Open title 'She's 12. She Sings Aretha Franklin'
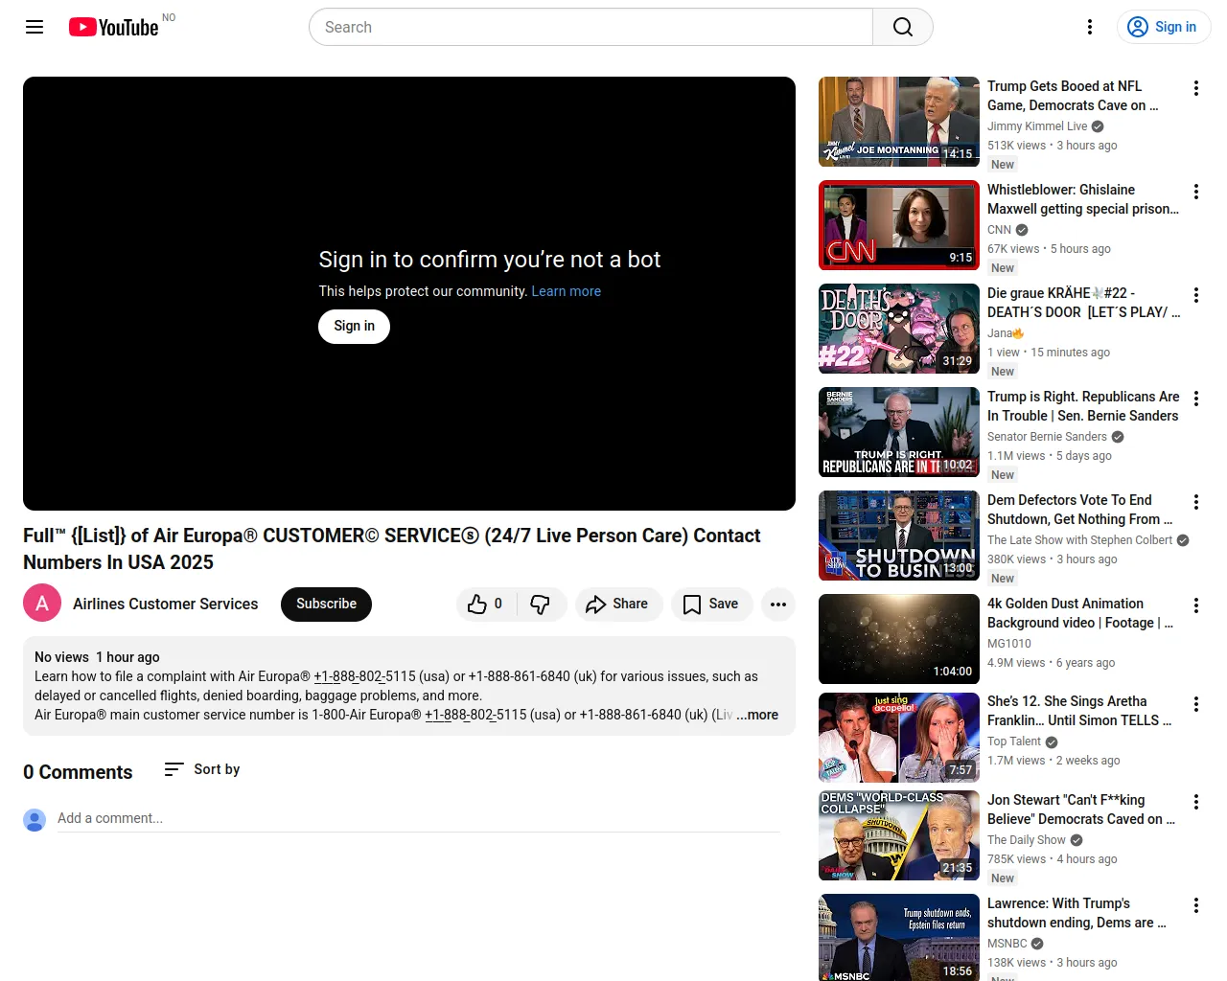1227x981 pixels. coord(1079,711)
